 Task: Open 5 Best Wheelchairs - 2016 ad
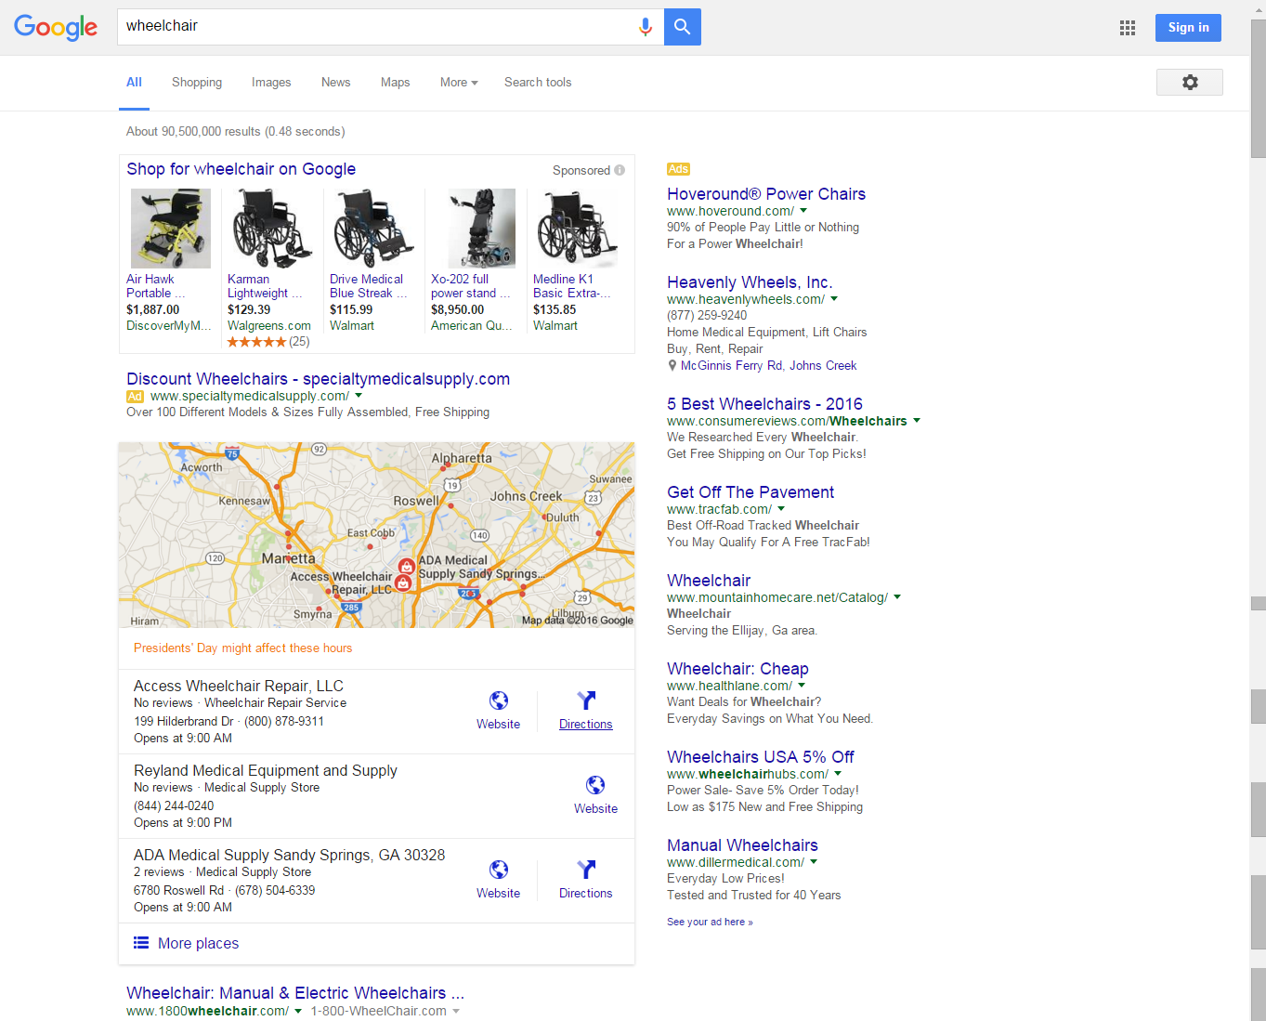[x=764, y=404]
